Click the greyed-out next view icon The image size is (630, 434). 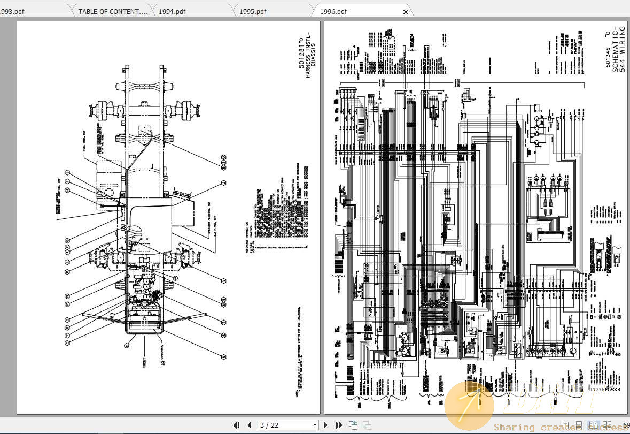point(367,425)
